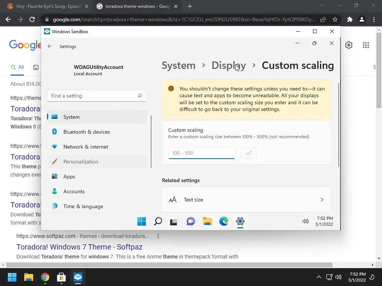Click the Network wifi icon in the sidebar

coord(54,147)
